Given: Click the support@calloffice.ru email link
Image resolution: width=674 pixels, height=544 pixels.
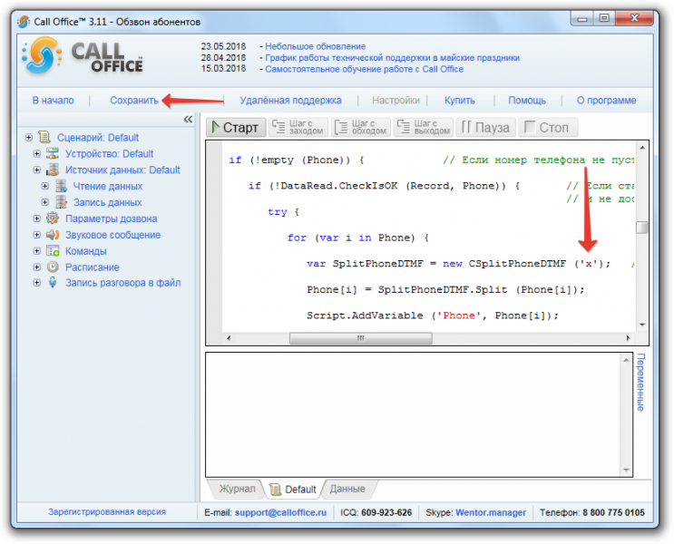Looking at the screenshot, I should (x=280, y=512).
